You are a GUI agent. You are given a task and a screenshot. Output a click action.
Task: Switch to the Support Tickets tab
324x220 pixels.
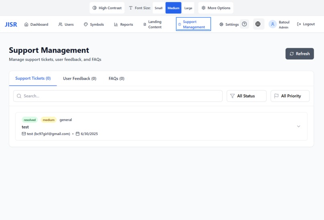(33, 78)
